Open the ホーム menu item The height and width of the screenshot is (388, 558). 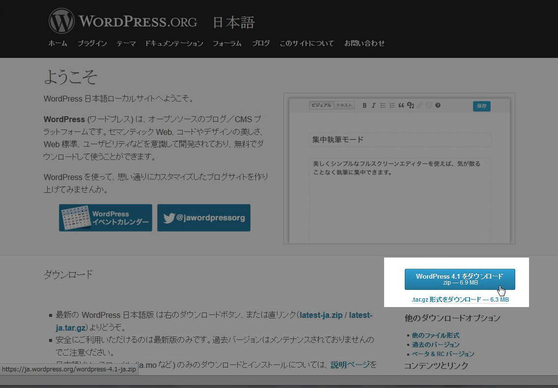pos(57,43)
